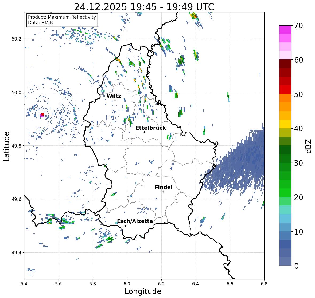
Task: Click the 50.0 latitude tick label
Action: (17, 93)
